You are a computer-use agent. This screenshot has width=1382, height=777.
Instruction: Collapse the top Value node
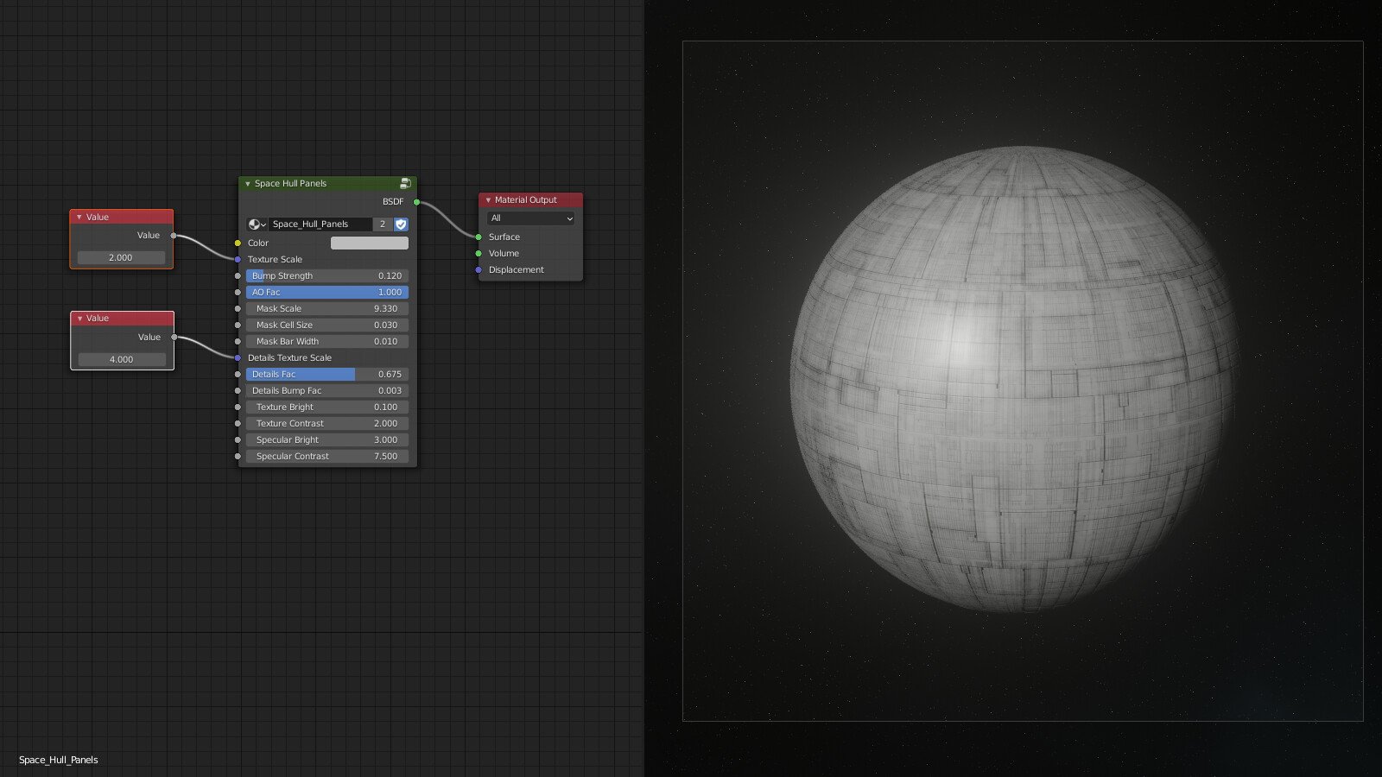79,217
